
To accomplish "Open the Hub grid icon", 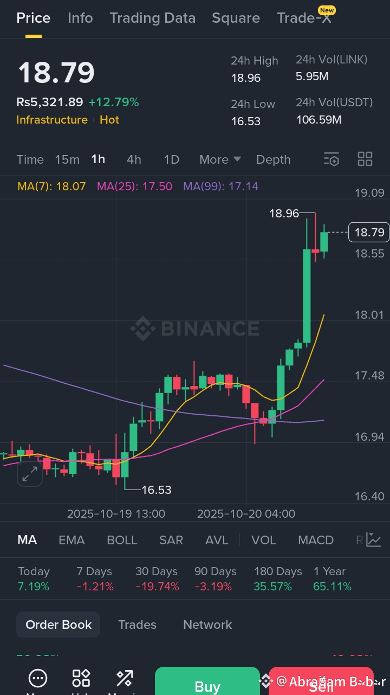I will click(81, 678).
